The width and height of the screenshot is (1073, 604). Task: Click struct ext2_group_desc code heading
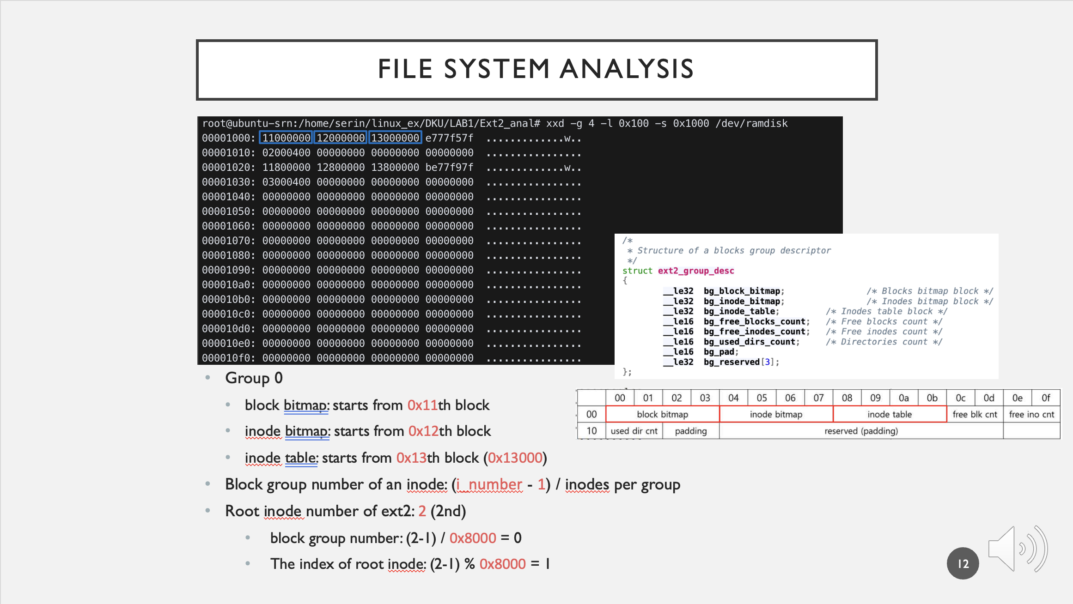[678, 271]
